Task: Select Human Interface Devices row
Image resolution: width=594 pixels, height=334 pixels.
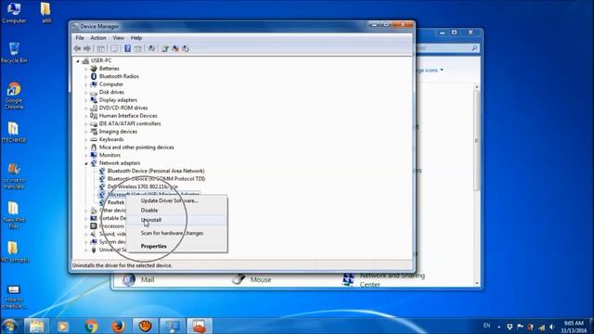Action: (128, 116)
